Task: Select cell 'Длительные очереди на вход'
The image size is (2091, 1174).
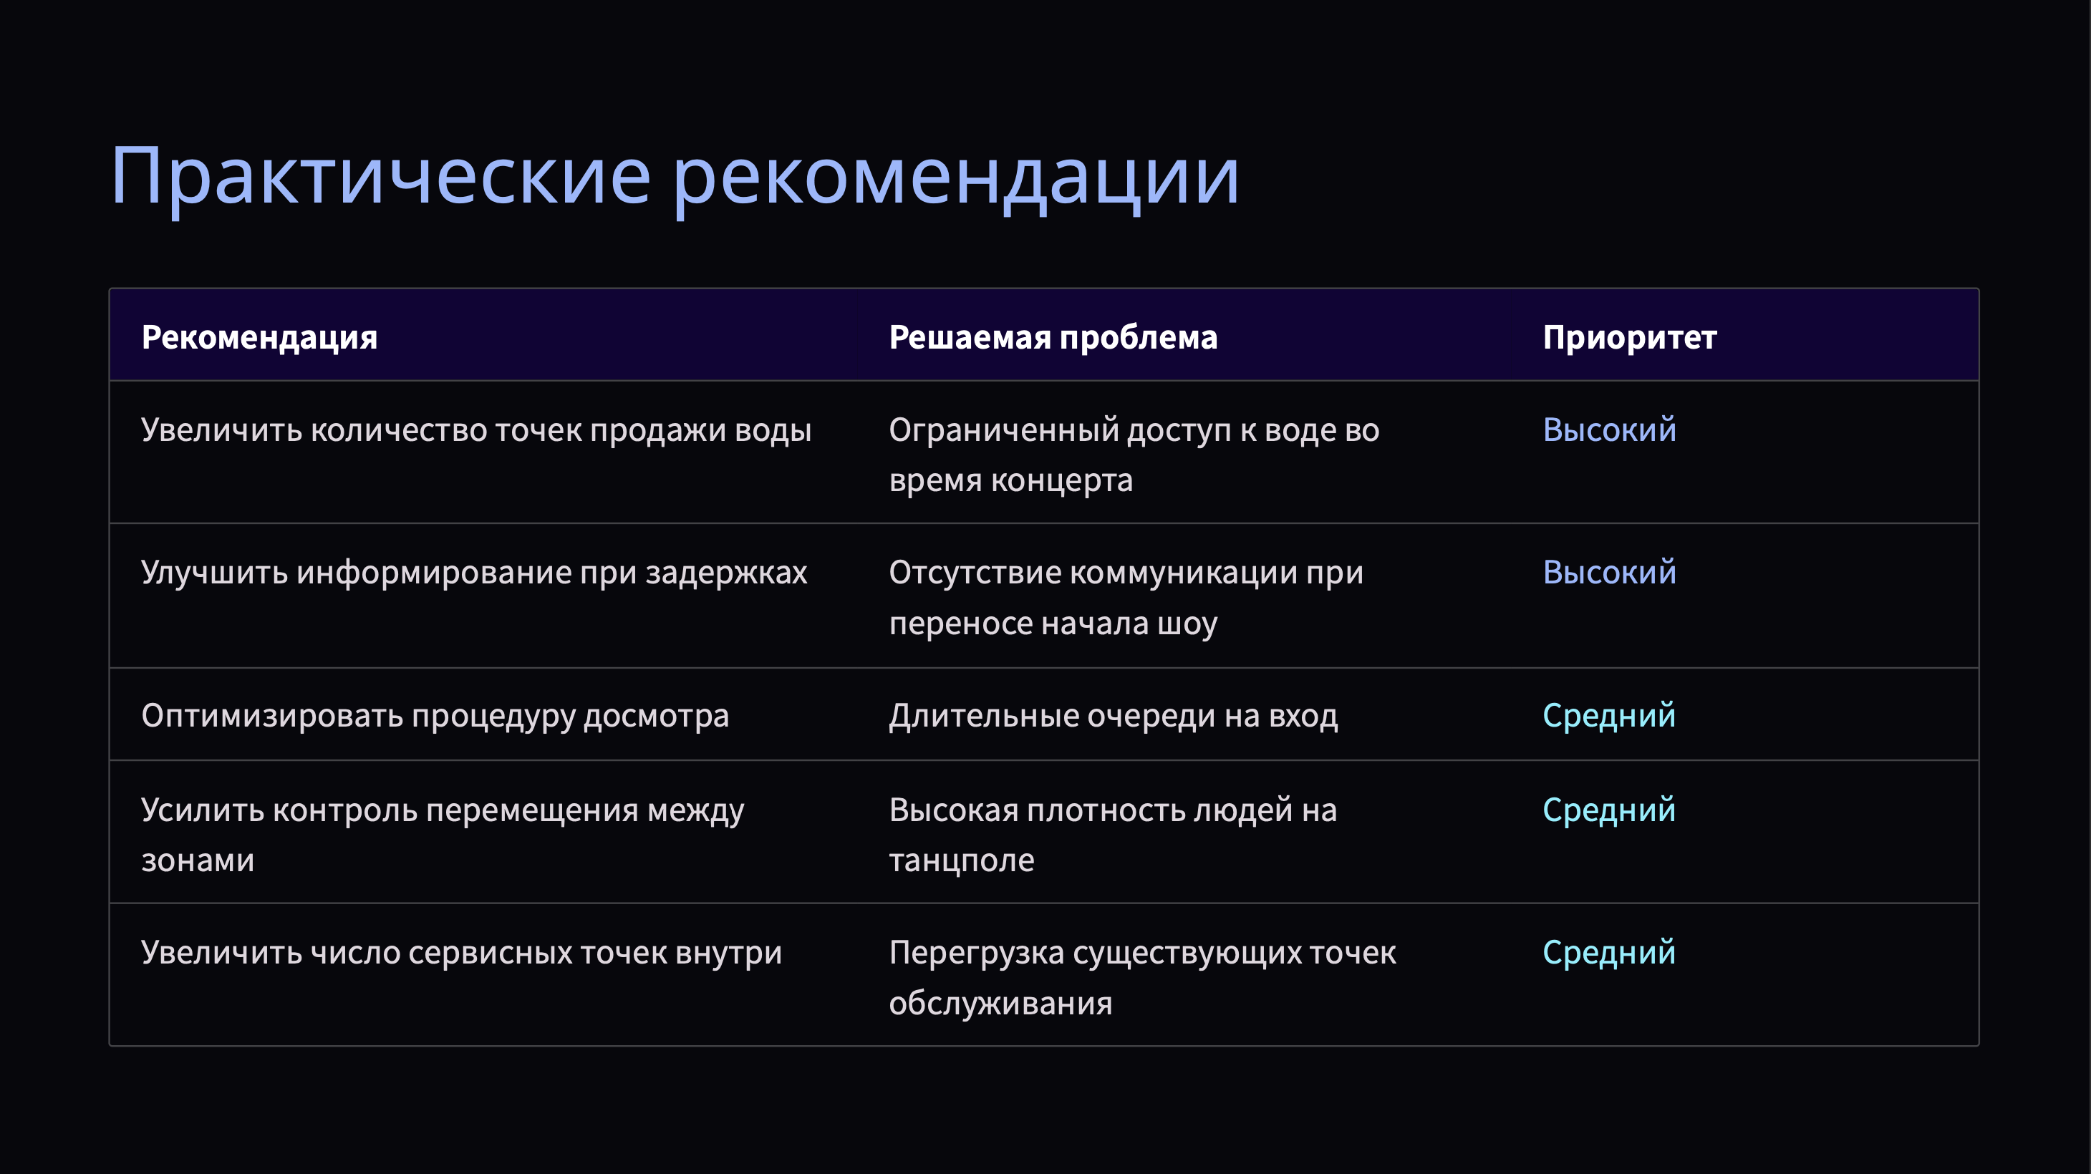Action: pyautogui.click(x=1113, y=715)
